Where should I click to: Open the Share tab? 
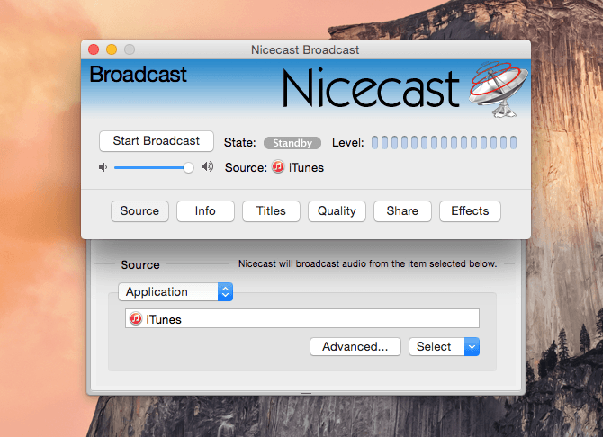point(402,211)
